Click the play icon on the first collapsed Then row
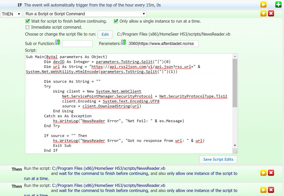 (x=264, y=173)
